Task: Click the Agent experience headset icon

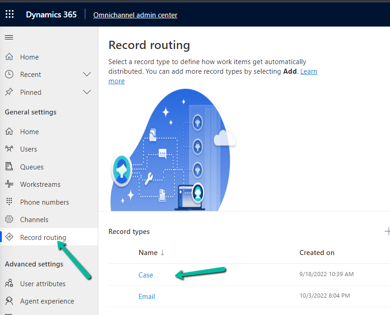Action: point(9,301)
